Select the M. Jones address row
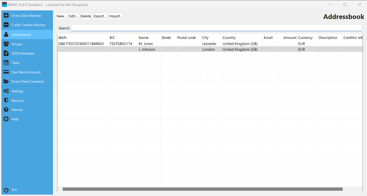 [146, 44]
